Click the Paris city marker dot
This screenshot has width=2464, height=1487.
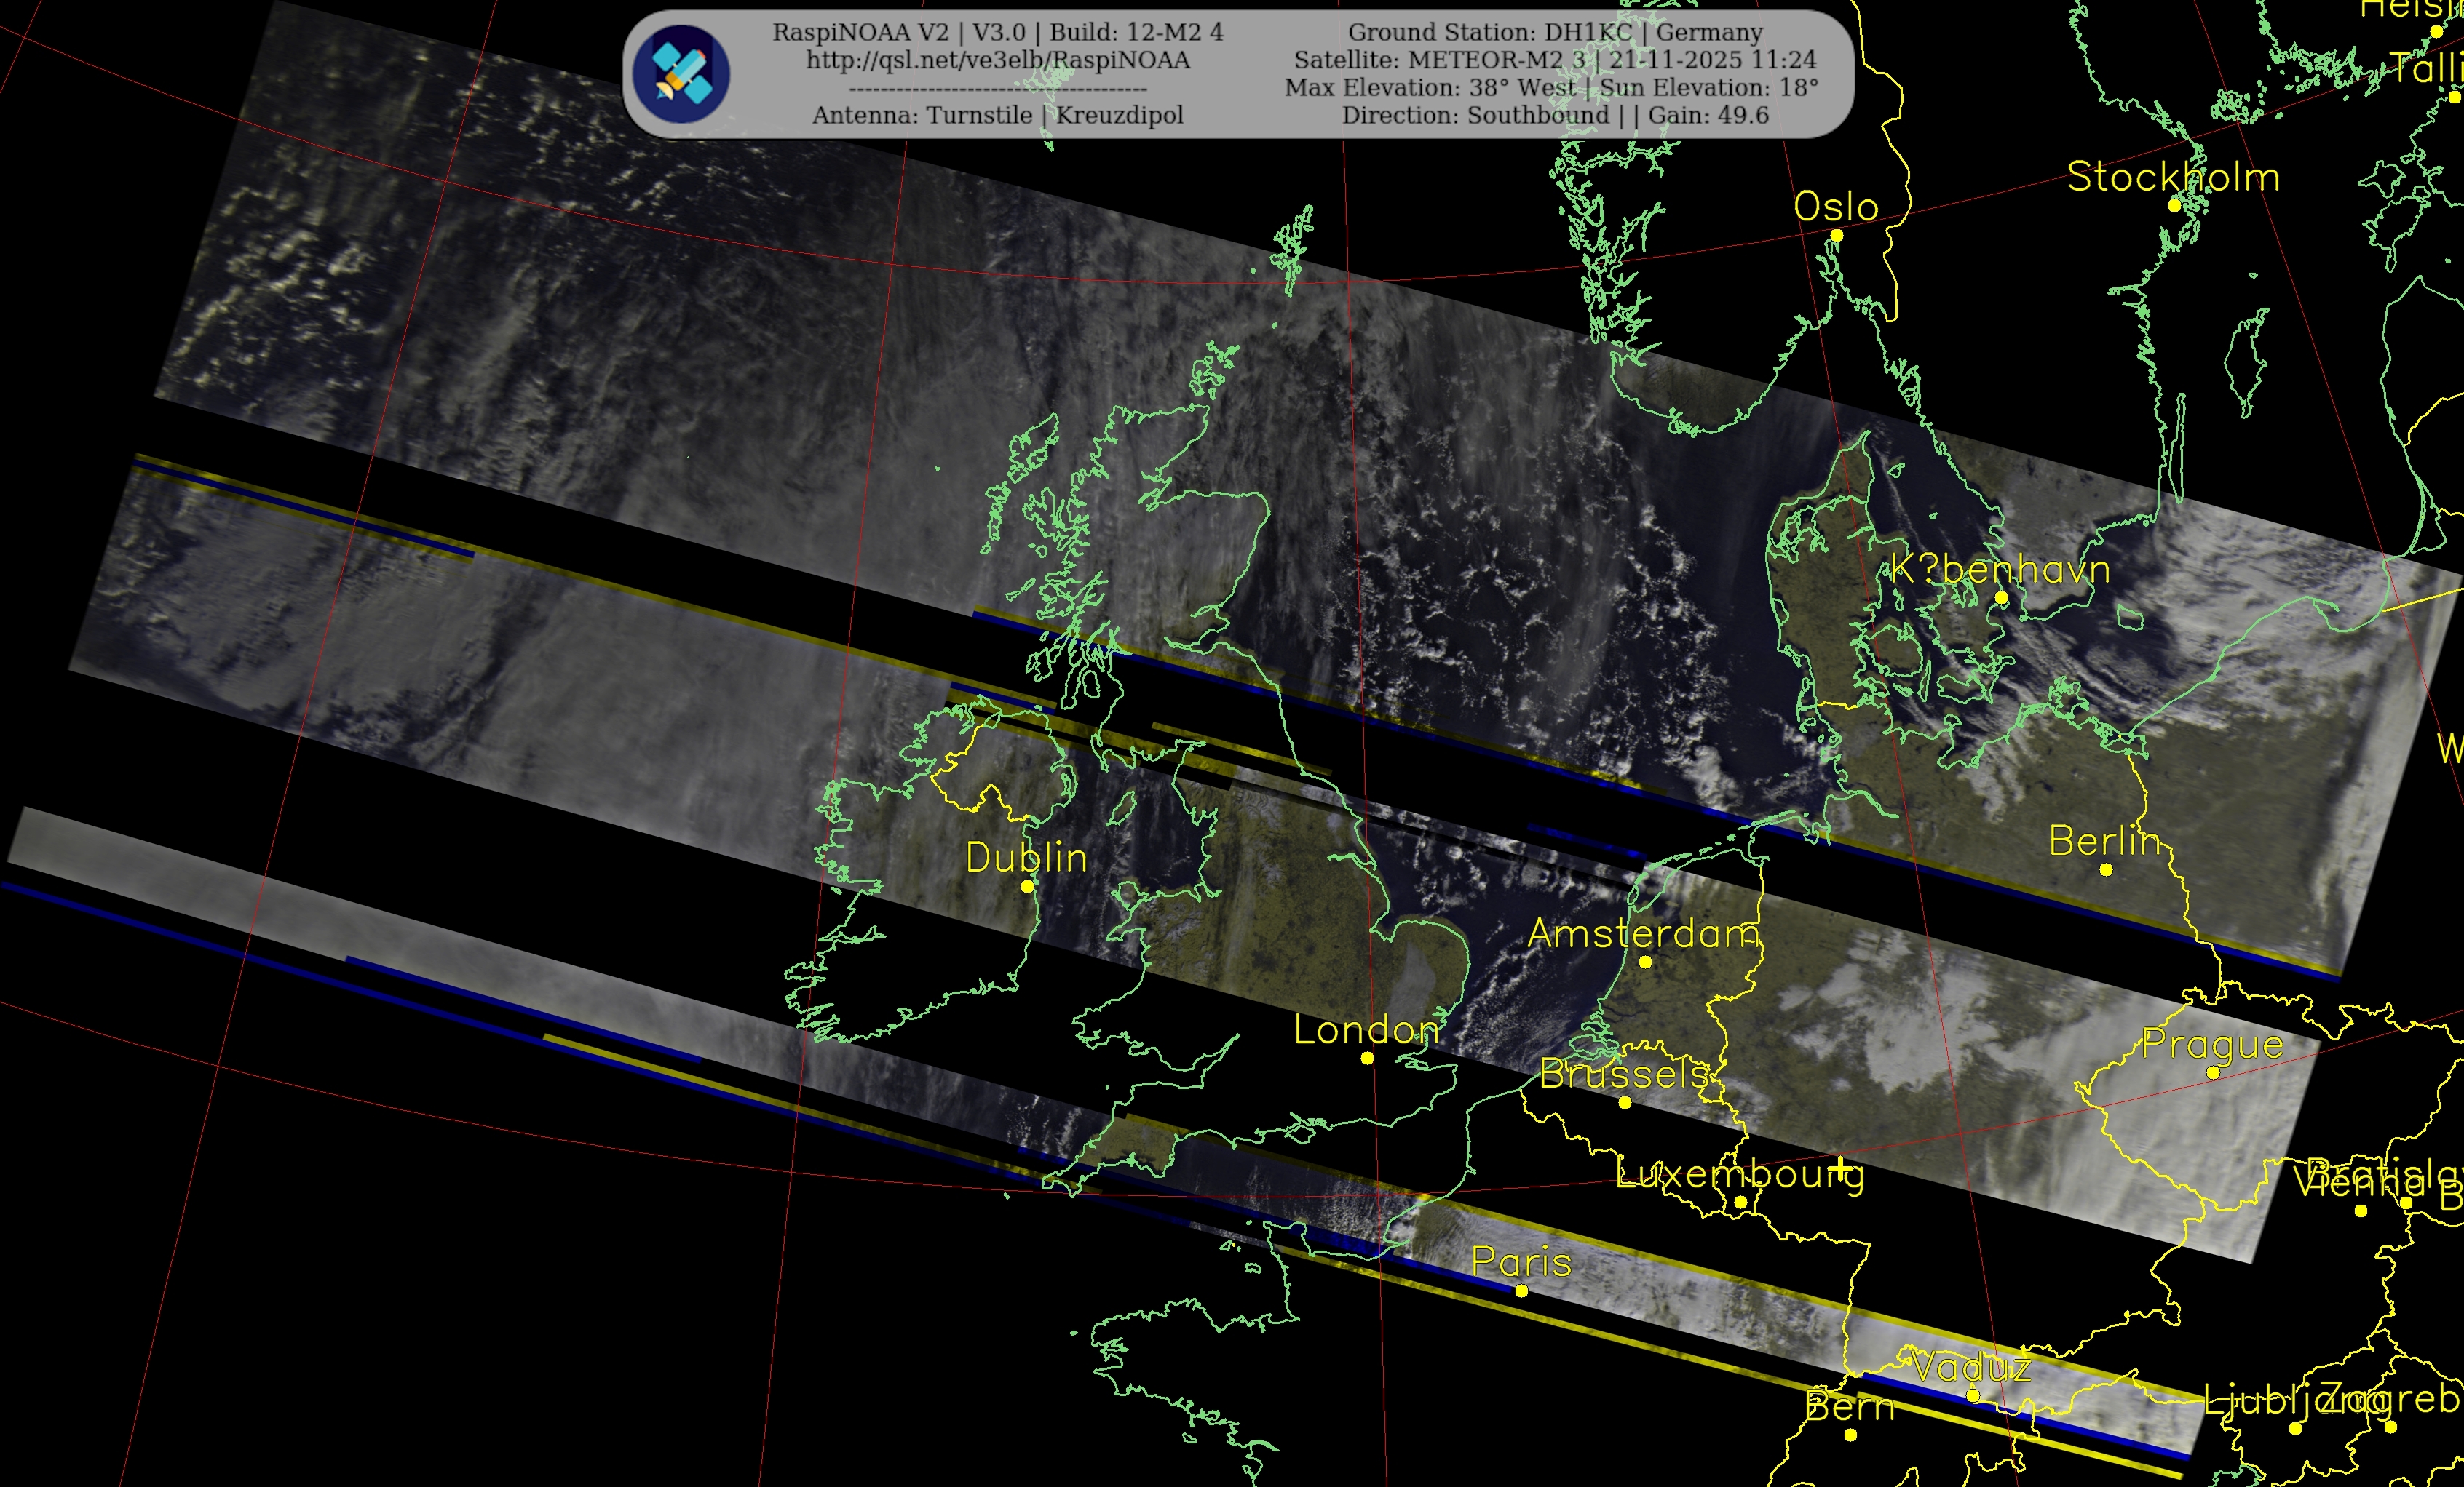click(x=1521, y=1291)
